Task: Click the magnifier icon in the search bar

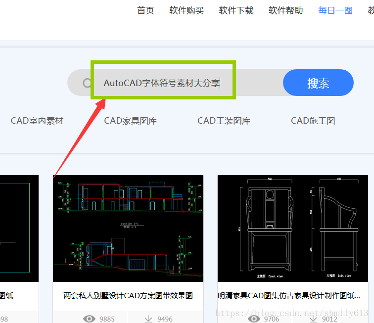Action: click(x=87, y=83)
